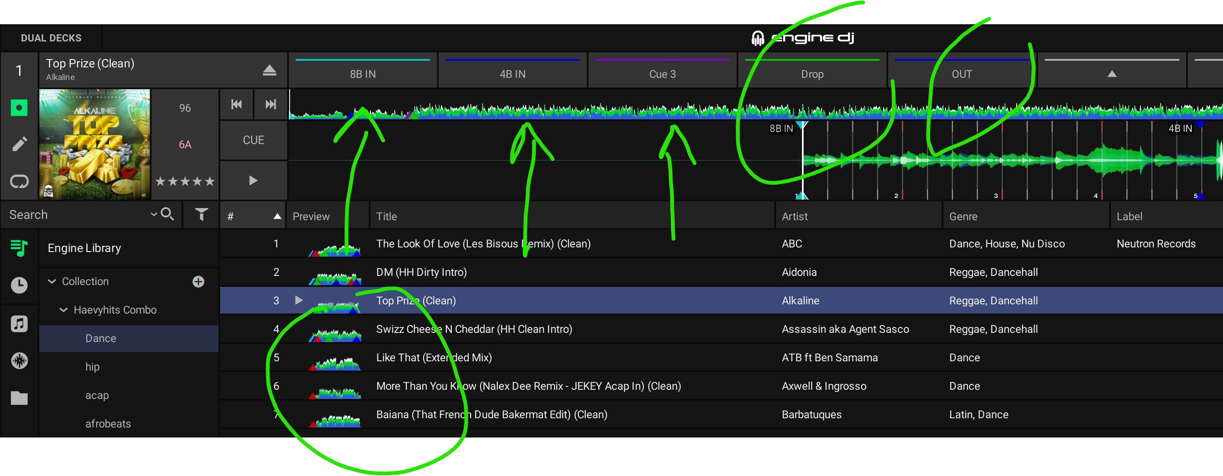Screen dimensions: 1223x476
Task: Collapse the Collection tree node
Action: [52, 281]
